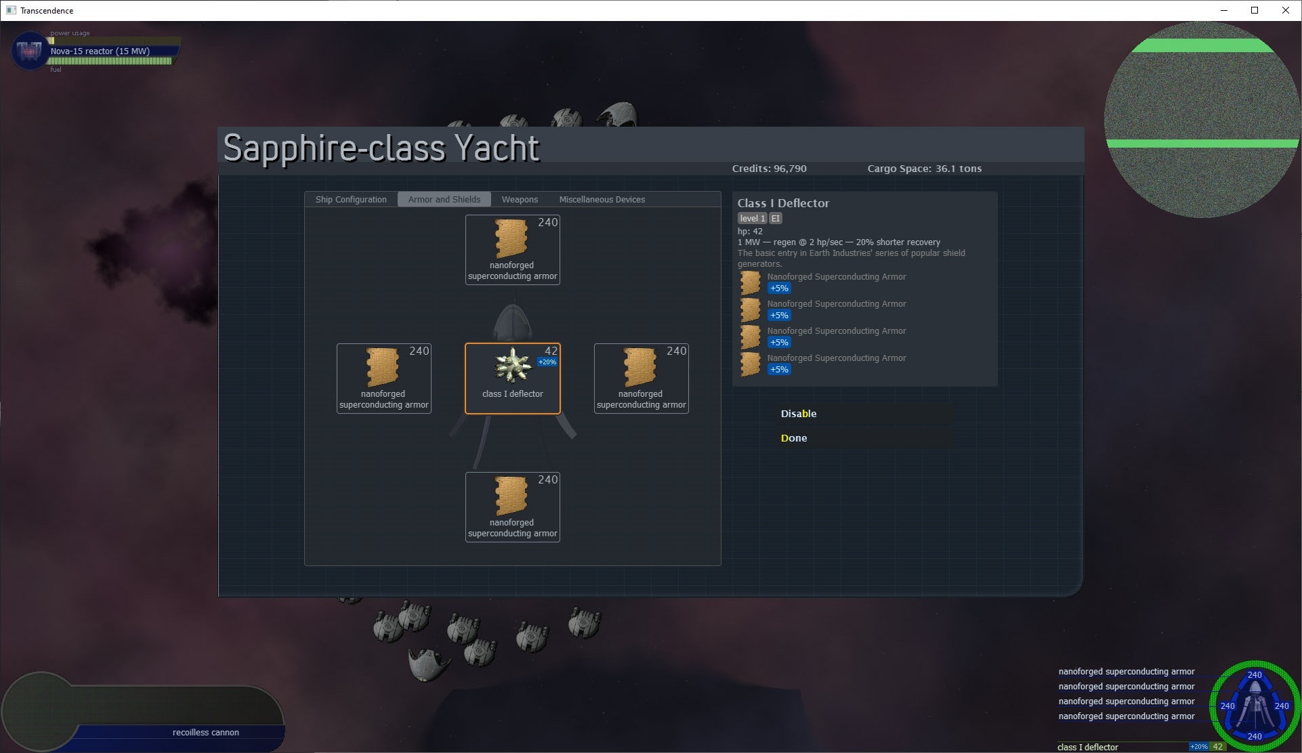Click the circular minimap scanner
Viewport: 1302px width, 753px height.
coord(1202,120)
